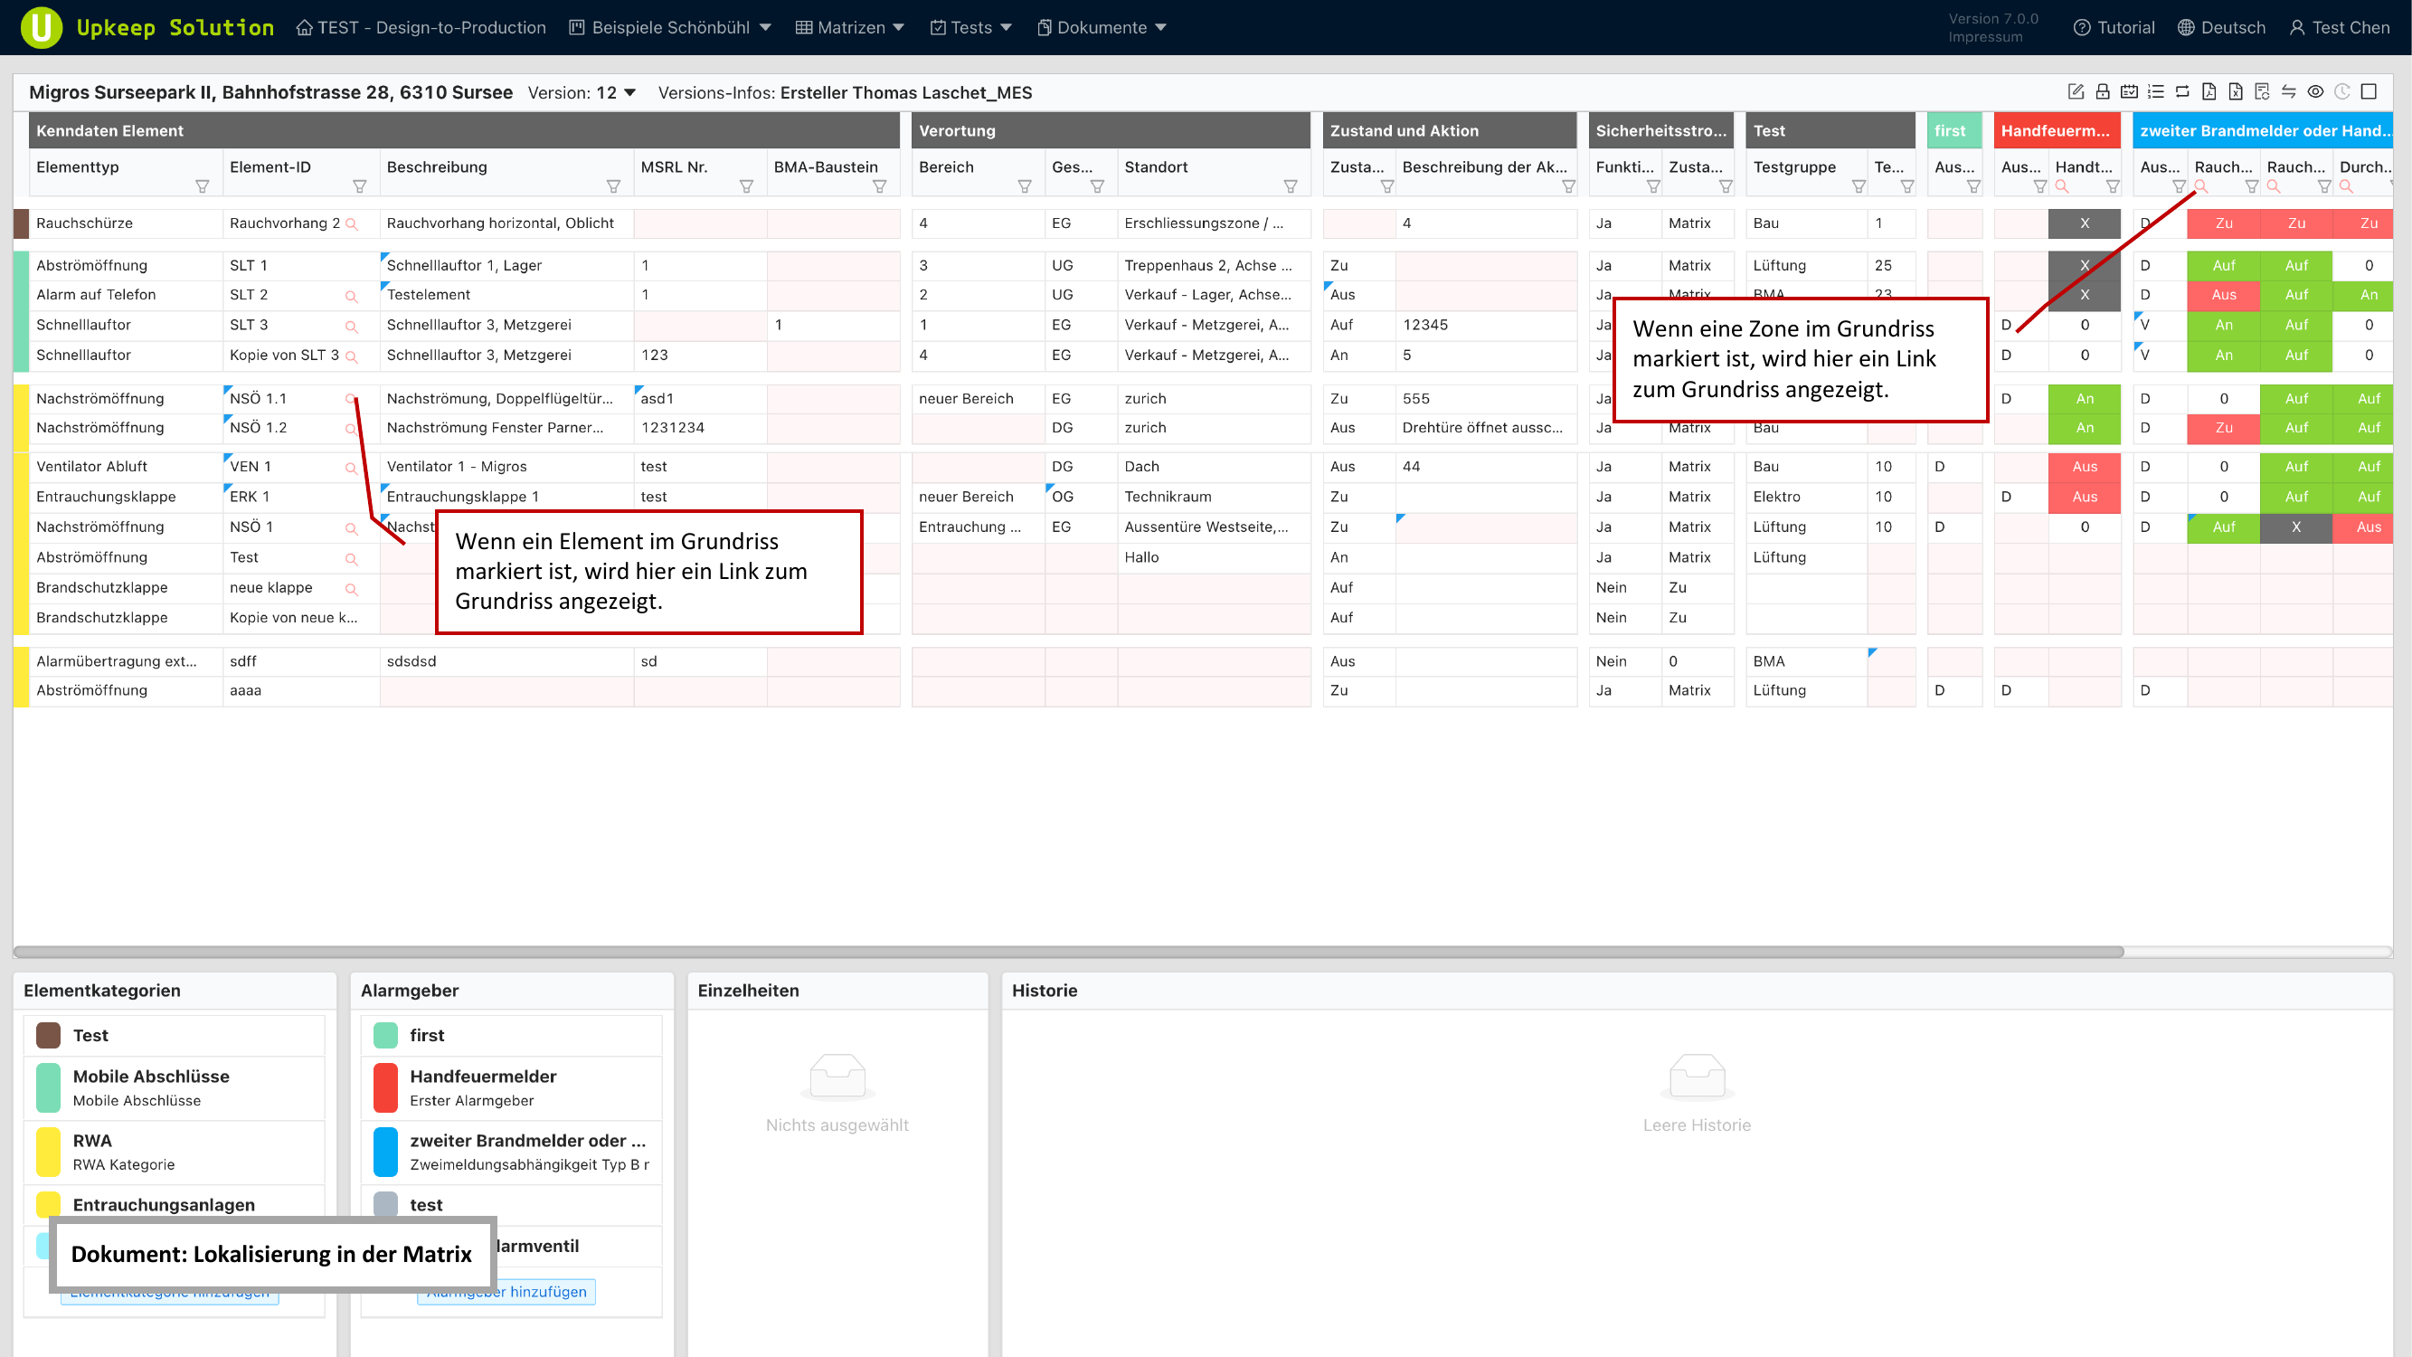Click the edit pencil icon in toolbar
2412x1357 pixels.
coord(2075,91)
